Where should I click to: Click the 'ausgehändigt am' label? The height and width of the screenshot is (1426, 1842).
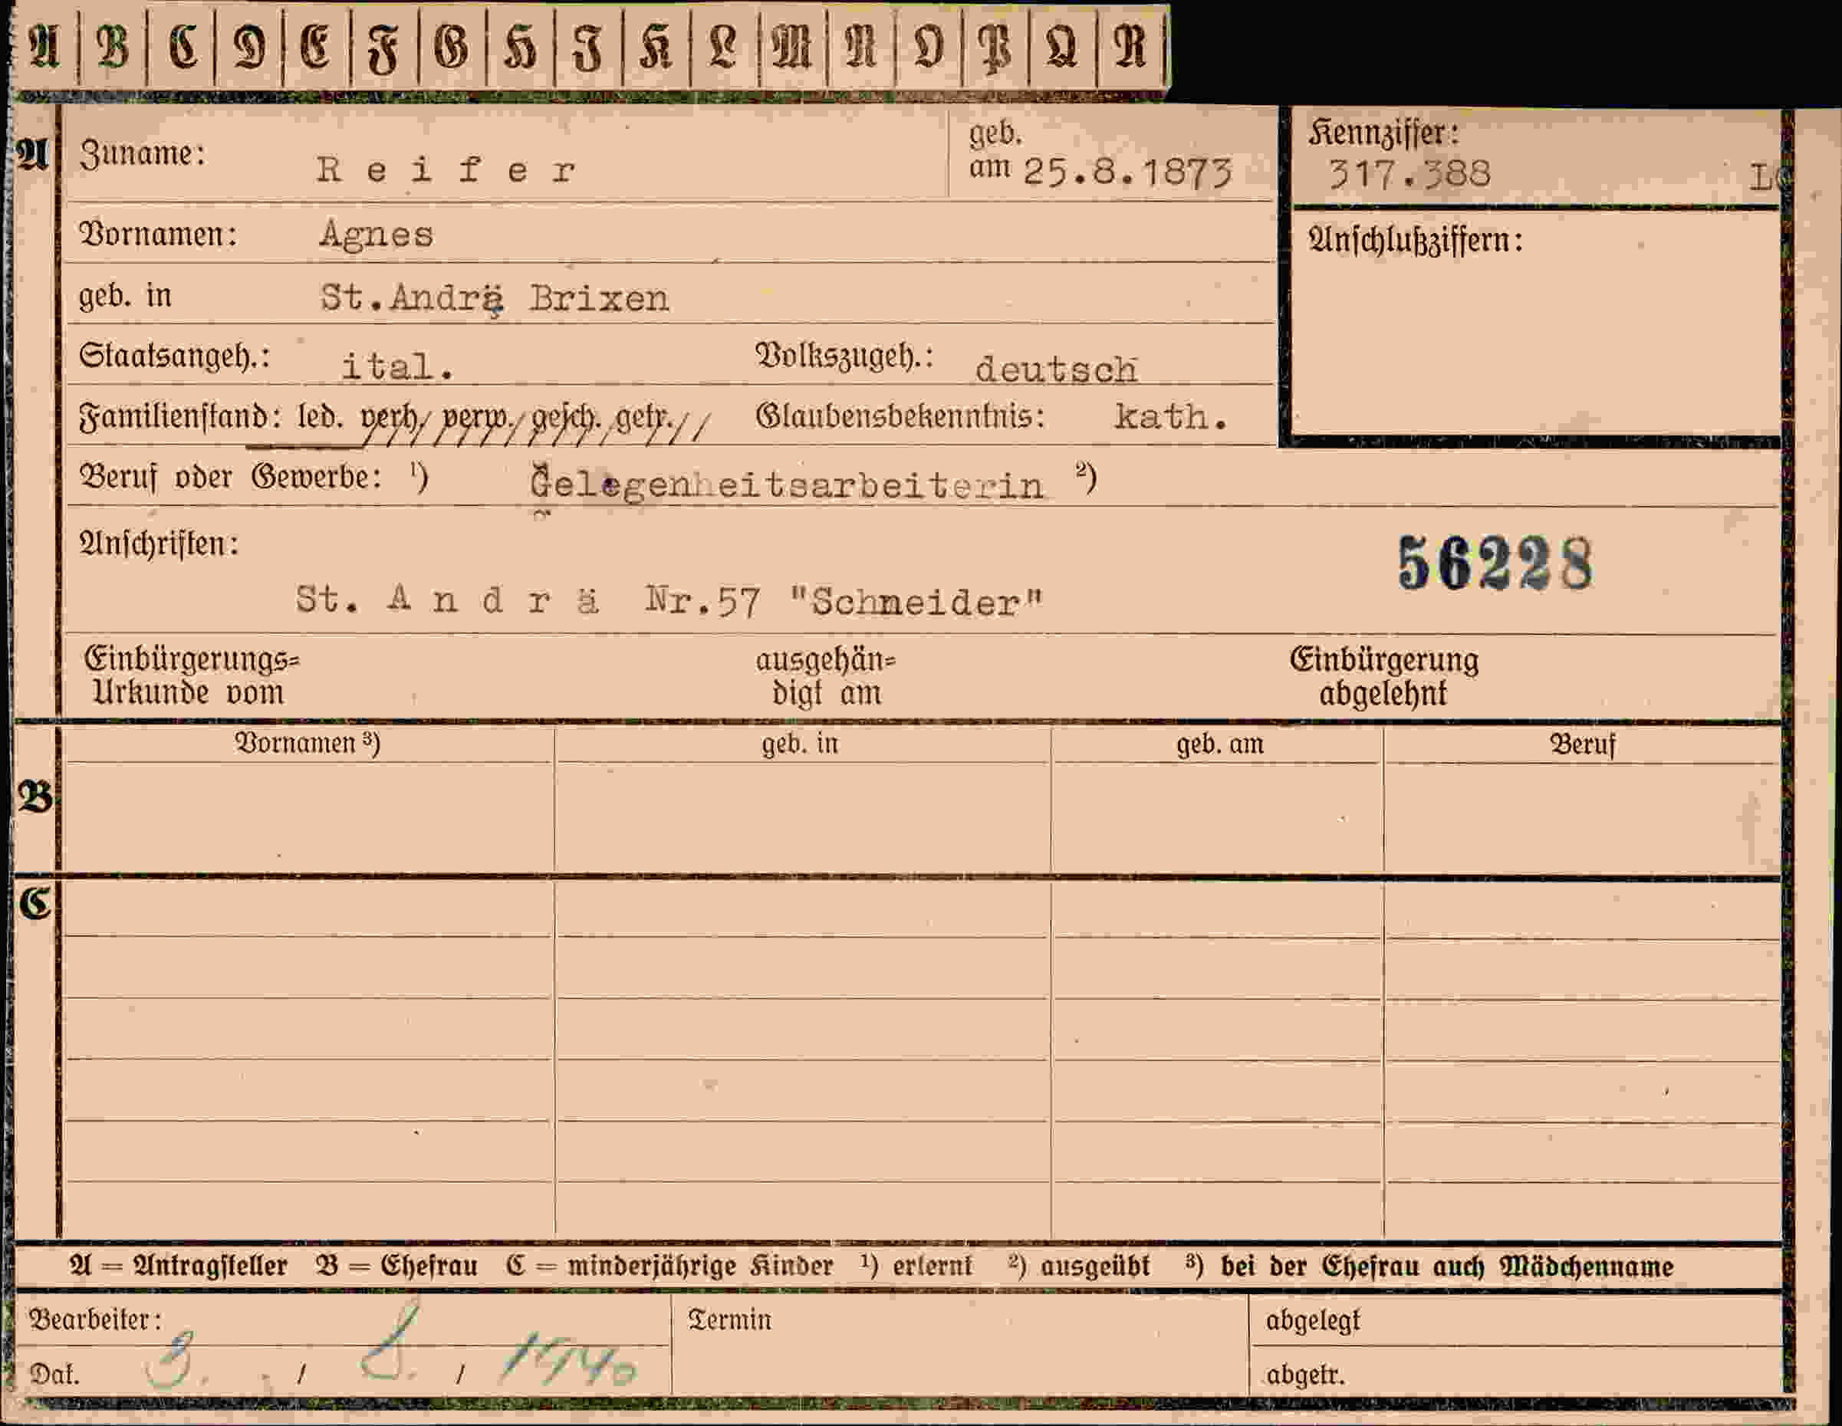click(826, 677)
